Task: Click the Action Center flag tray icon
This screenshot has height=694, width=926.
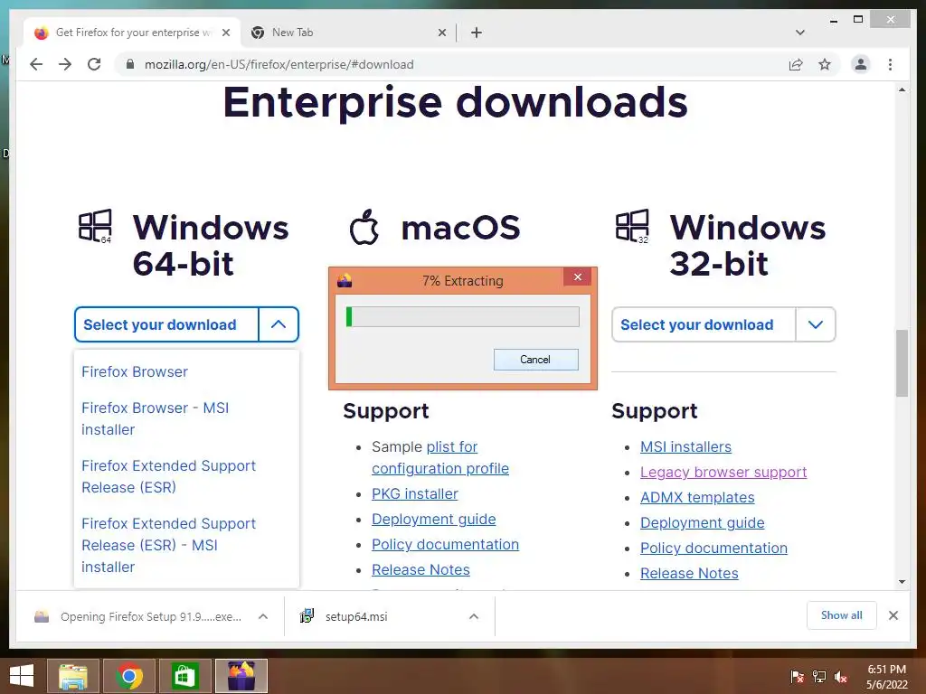Action: 797,677
